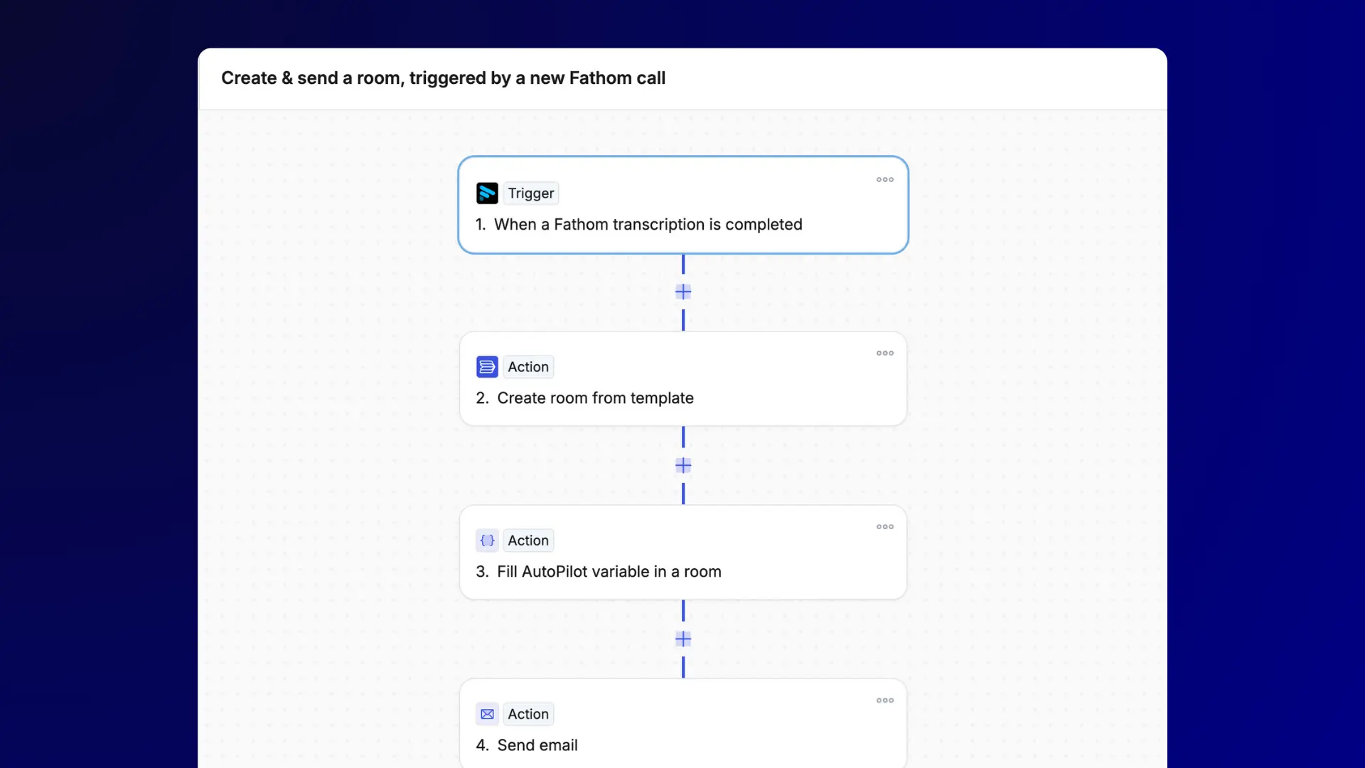Open the three-dot menu on the trigger card
This screenshot has width=1365, height=768.
coord(884,179)
